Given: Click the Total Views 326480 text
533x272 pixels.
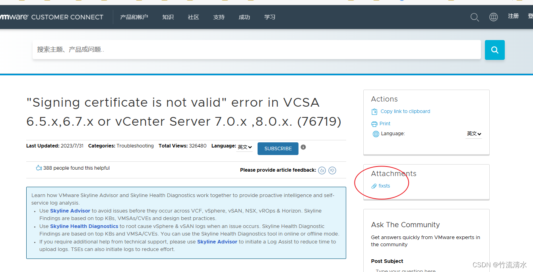Looking at the screenshot, I should tap(182, 146).
